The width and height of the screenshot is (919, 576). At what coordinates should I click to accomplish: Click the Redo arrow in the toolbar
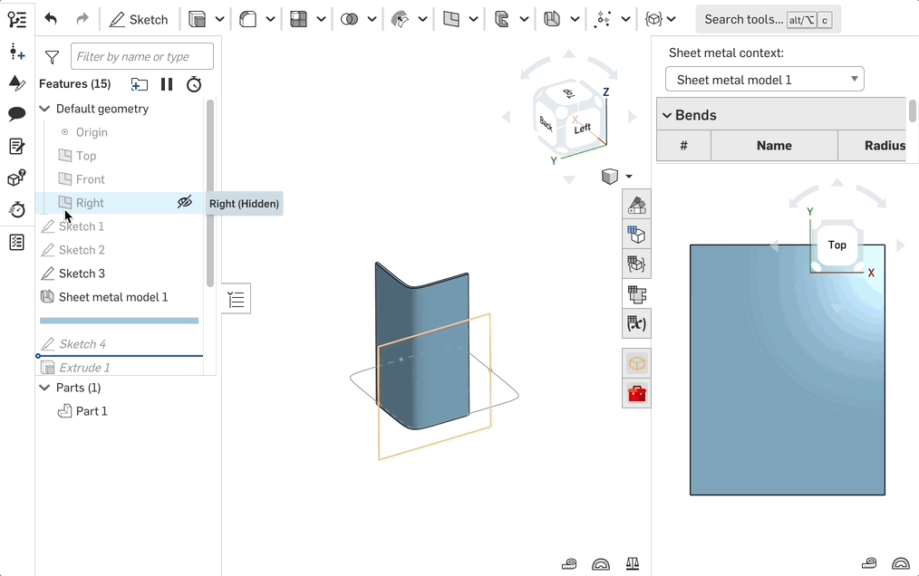(82, 19)
